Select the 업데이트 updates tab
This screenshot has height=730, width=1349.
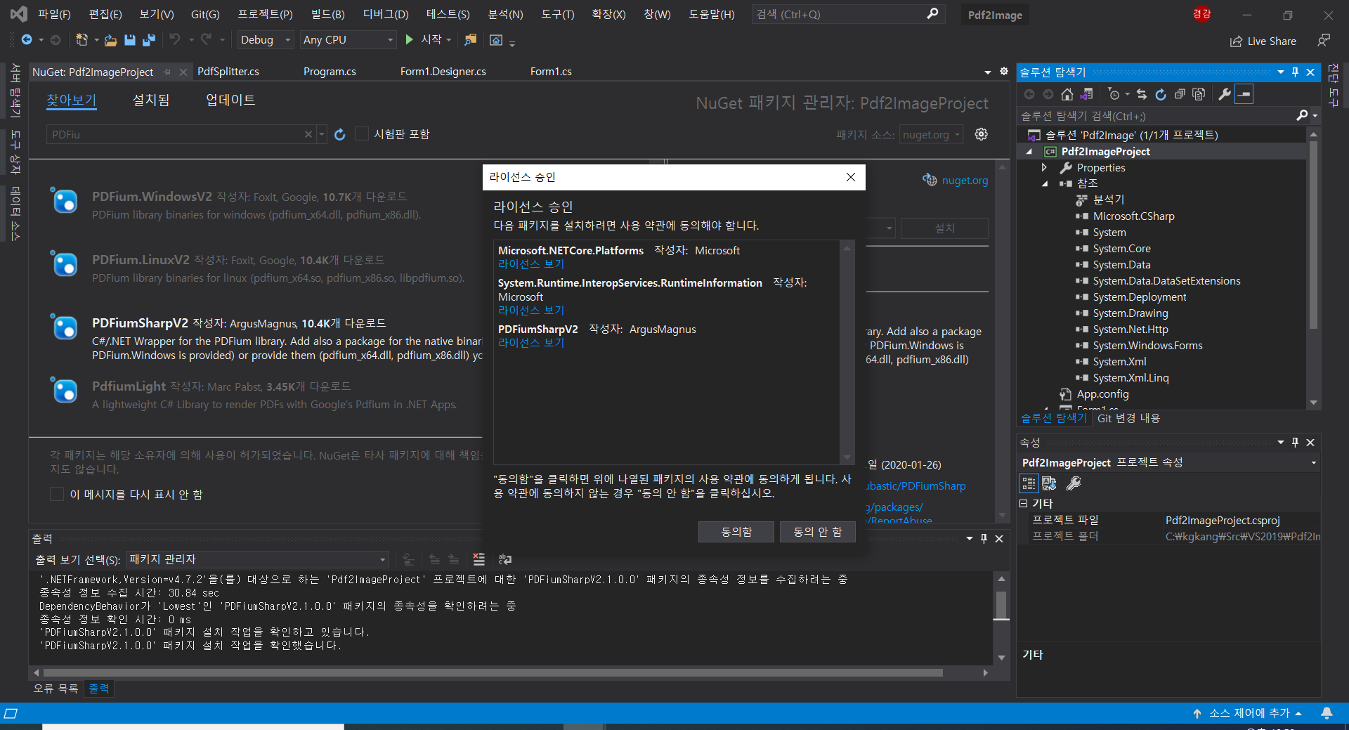(x=230, y=100)
